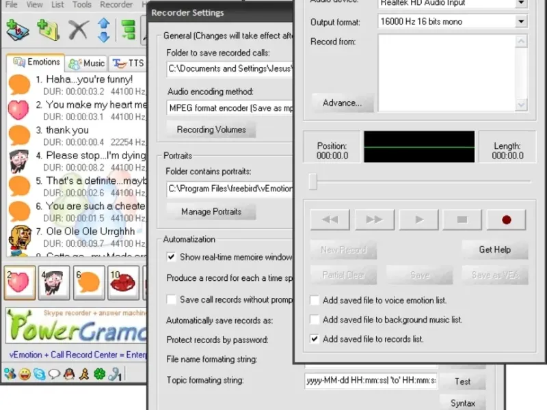Click the AIM running man icon
Viewport: 547px width, 410px height.
(84, 374)
